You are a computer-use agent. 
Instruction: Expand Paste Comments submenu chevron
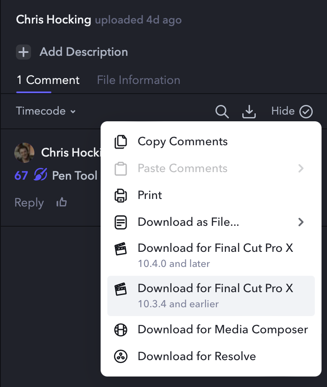coord(301,168)
